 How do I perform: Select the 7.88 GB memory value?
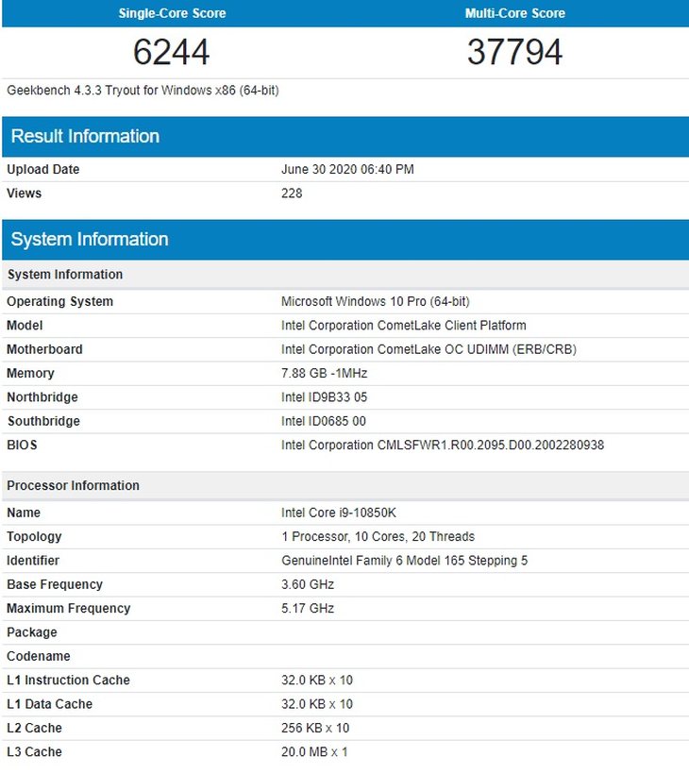[324, 374]
